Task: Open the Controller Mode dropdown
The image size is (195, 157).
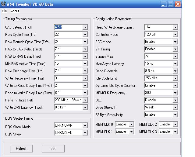Action: pyautogui.click(x=175, y=34)
